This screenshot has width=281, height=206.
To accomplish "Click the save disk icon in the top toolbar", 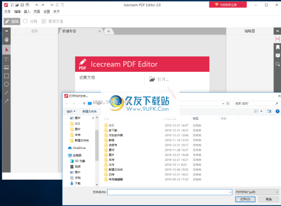I will (22, 5).
